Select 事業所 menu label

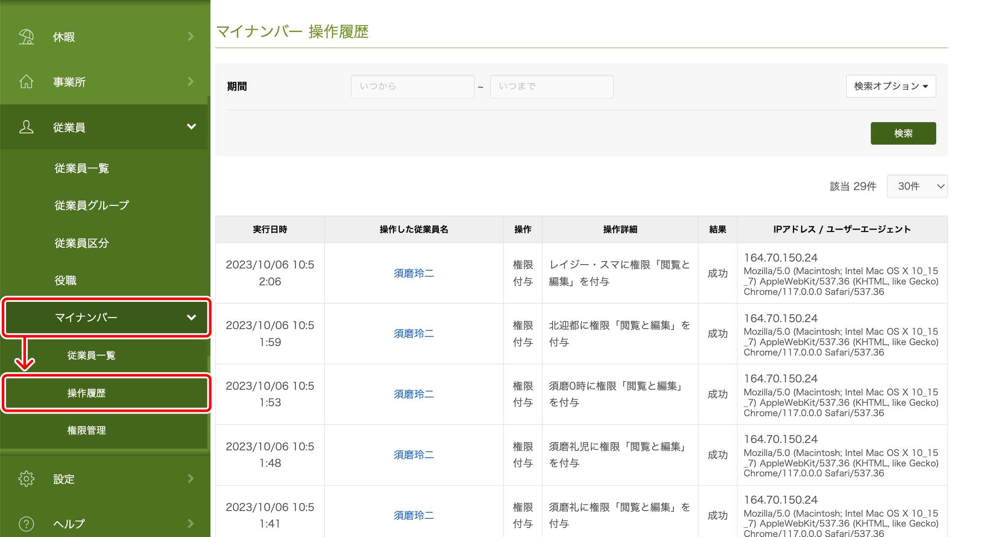(x=69, y=81)
